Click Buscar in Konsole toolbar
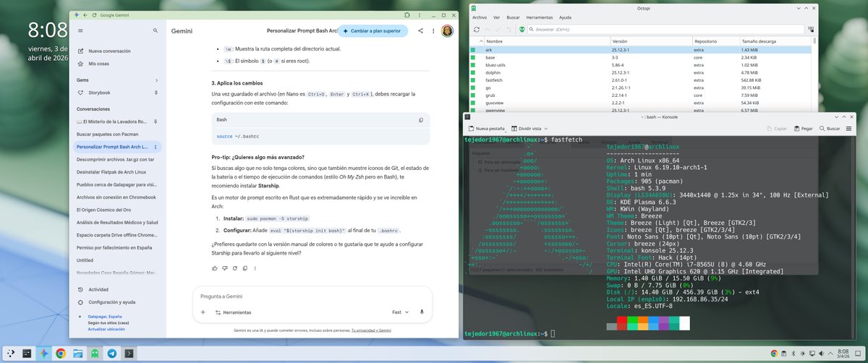Viewport: 868px width, 363px height. tap(828, 128)
